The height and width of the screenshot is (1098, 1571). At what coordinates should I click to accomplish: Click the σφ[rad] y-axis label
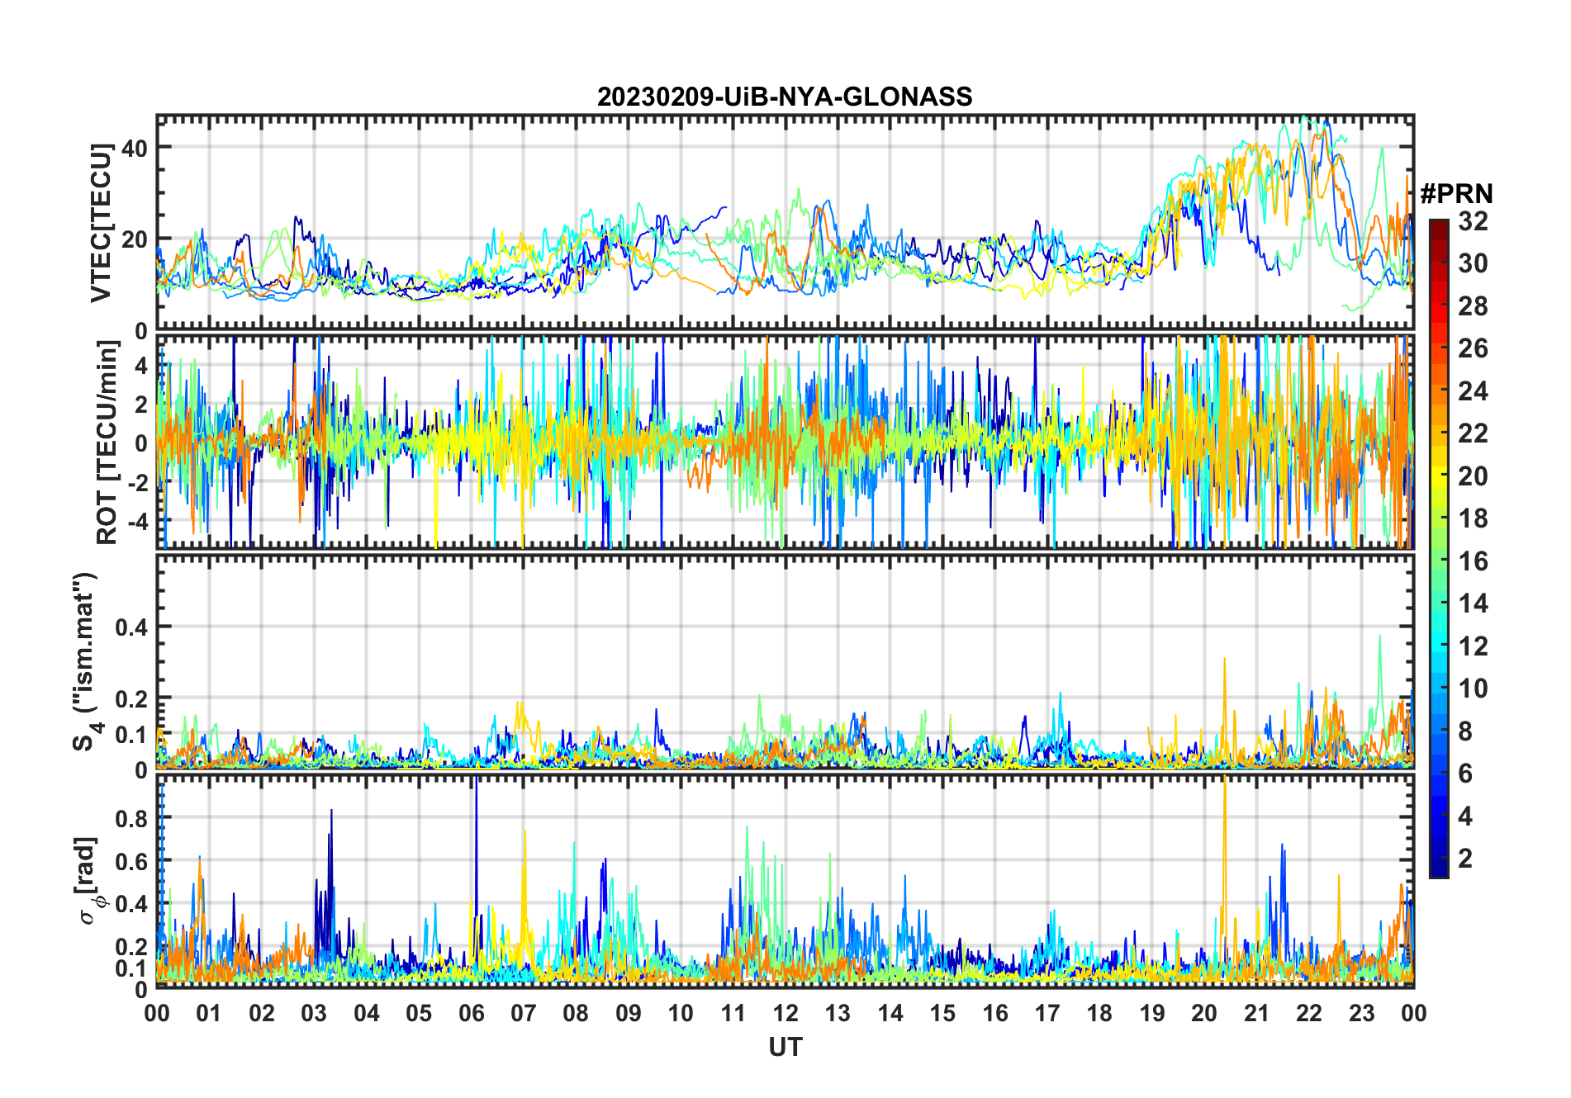88,881
